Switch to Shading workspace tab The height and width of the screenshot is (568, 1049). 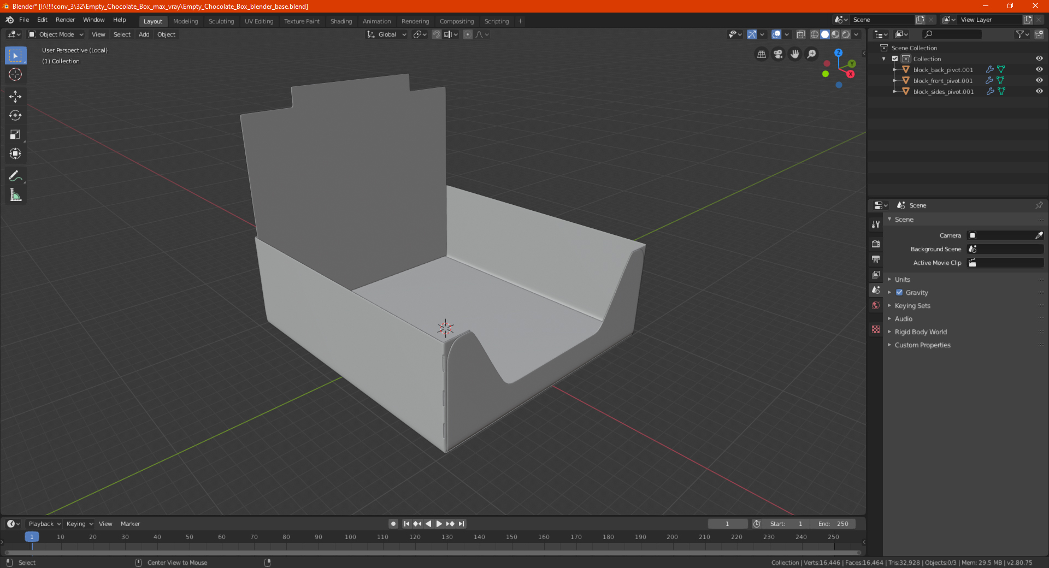[x=341, y=21]
